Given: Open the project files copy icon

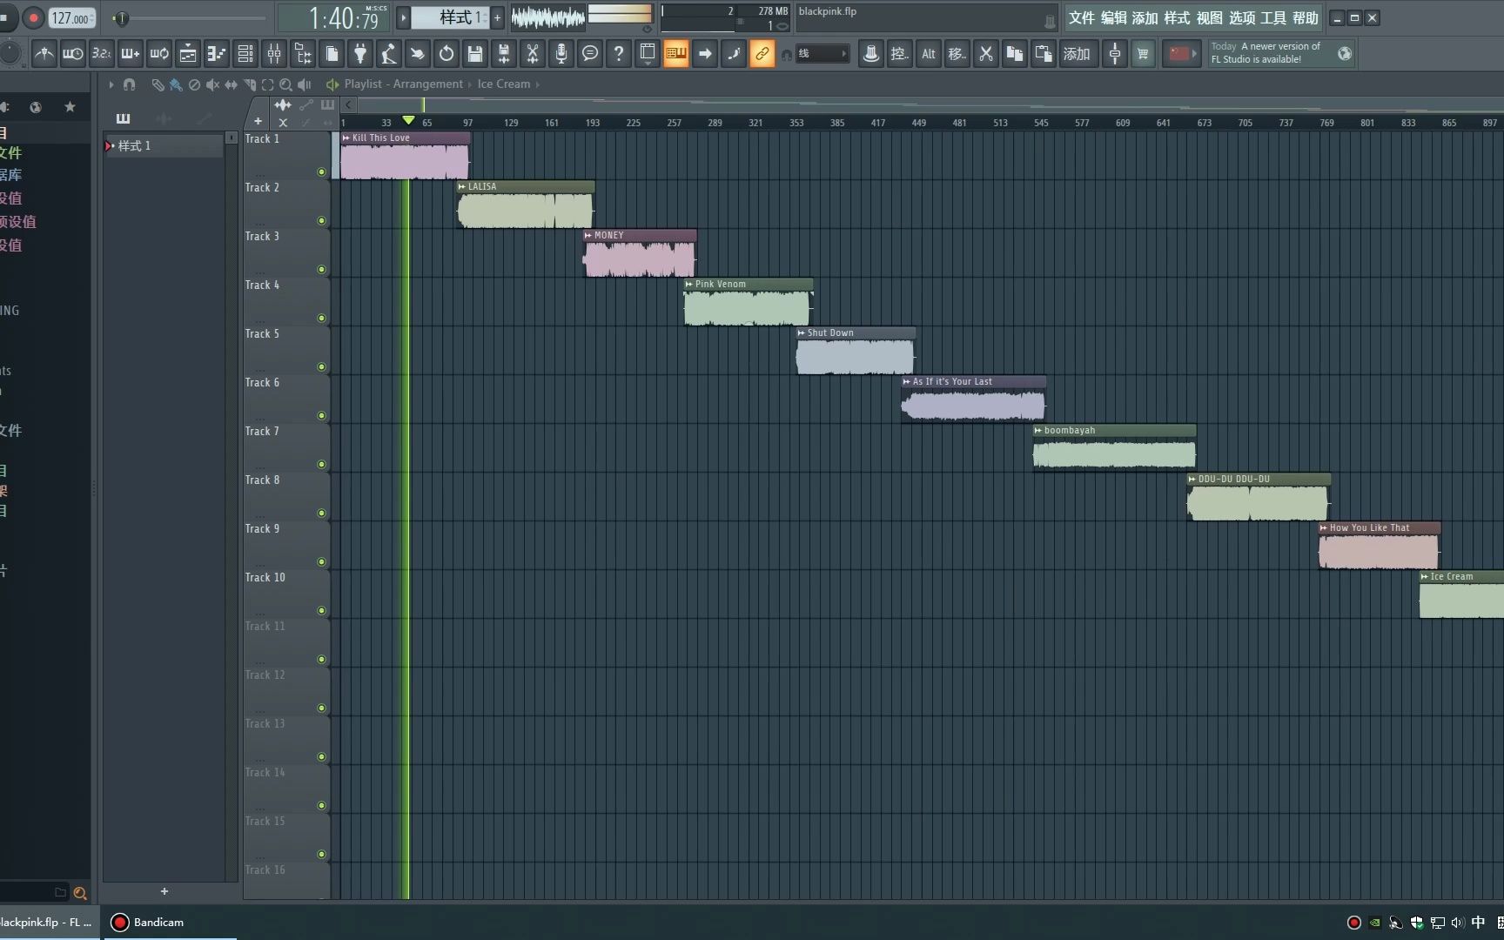Looking at the screenshot, I should [x=332, y=54].
